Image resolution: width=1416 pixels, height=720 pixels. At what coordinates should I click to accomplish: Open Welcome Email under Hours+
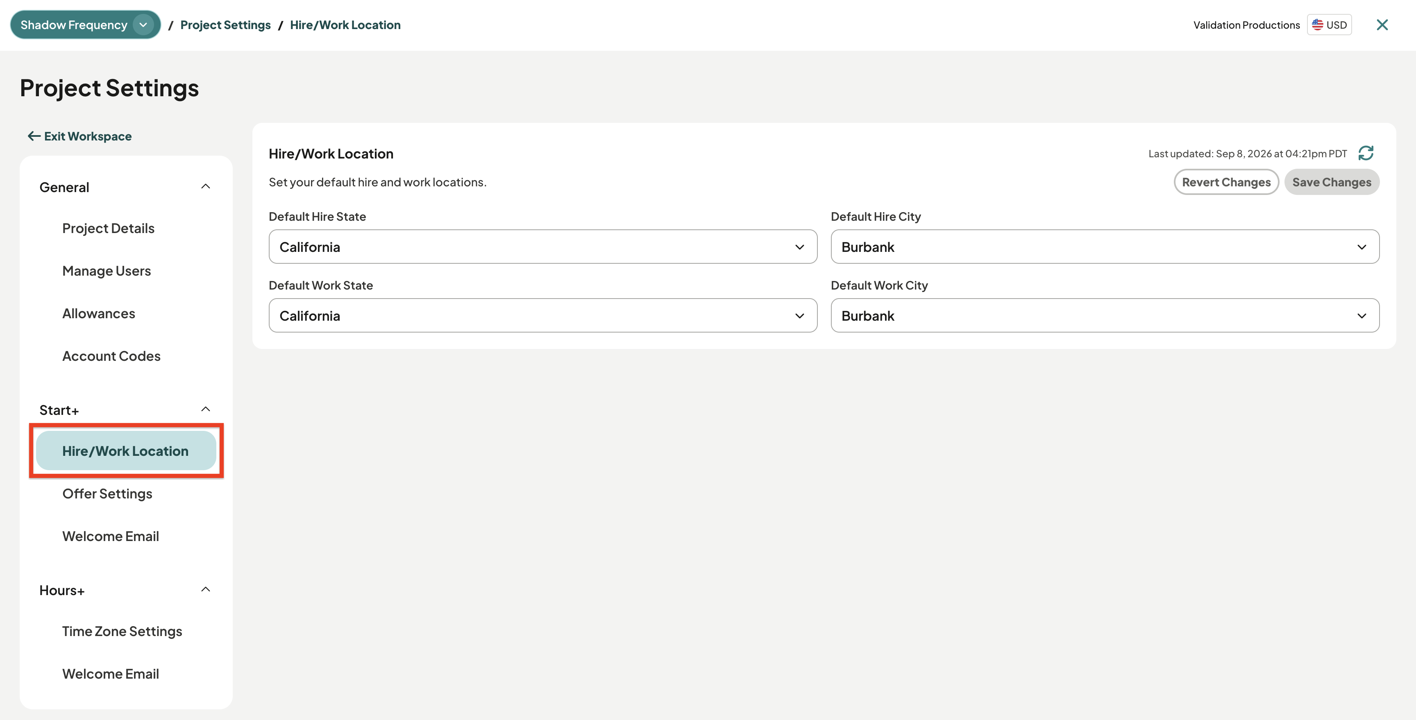(x=111, y=674)
